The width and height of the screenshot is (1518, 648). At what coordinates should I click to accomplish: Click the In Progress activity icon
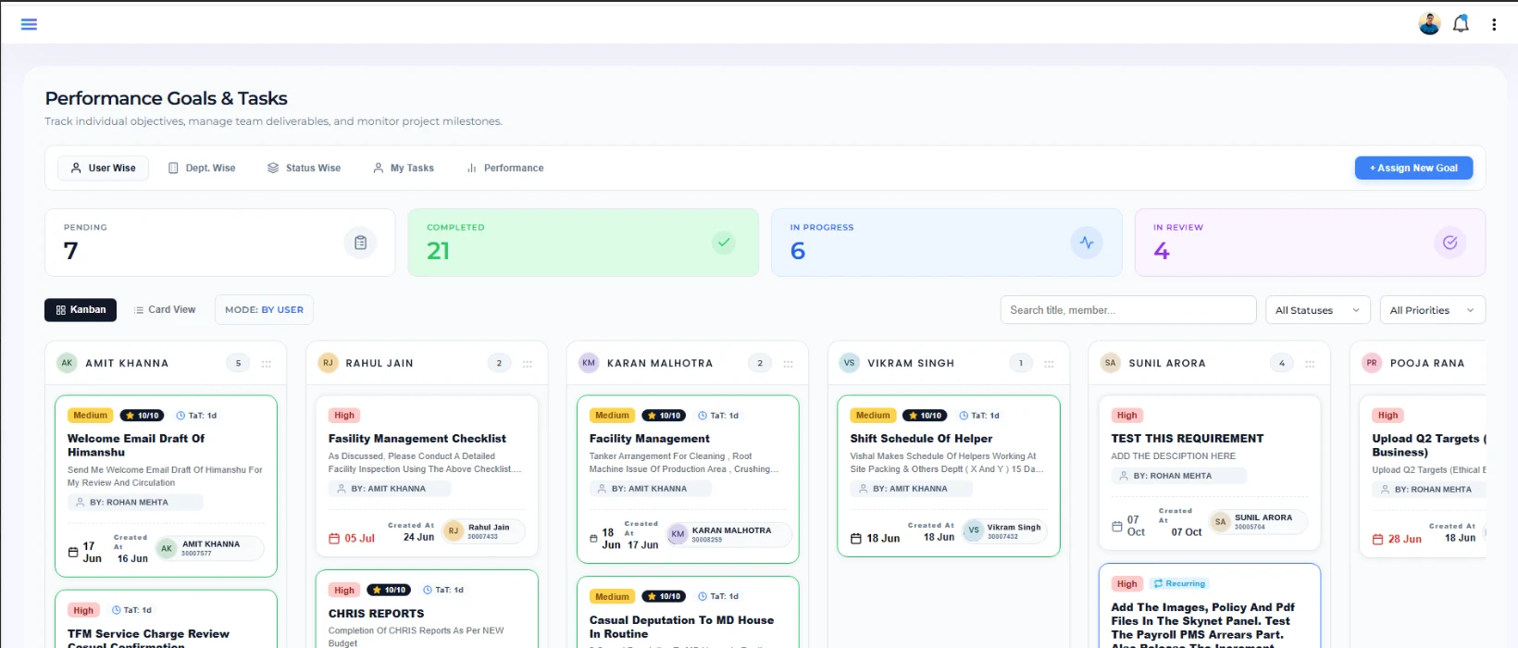pos(1087,243)
